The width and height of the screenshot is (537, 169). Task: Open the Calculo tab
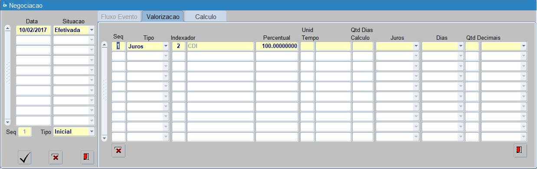(x=206, y=17)
